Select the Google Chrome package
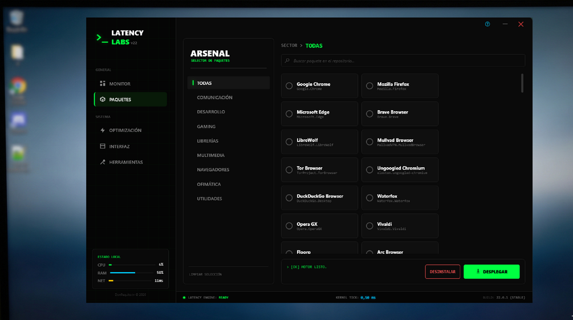 pos(319,86)
